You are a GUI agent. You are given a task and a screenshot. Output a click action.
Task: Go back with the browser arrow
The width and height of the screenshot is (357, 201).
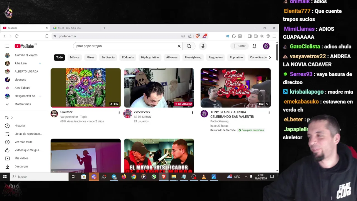[4, 36]
